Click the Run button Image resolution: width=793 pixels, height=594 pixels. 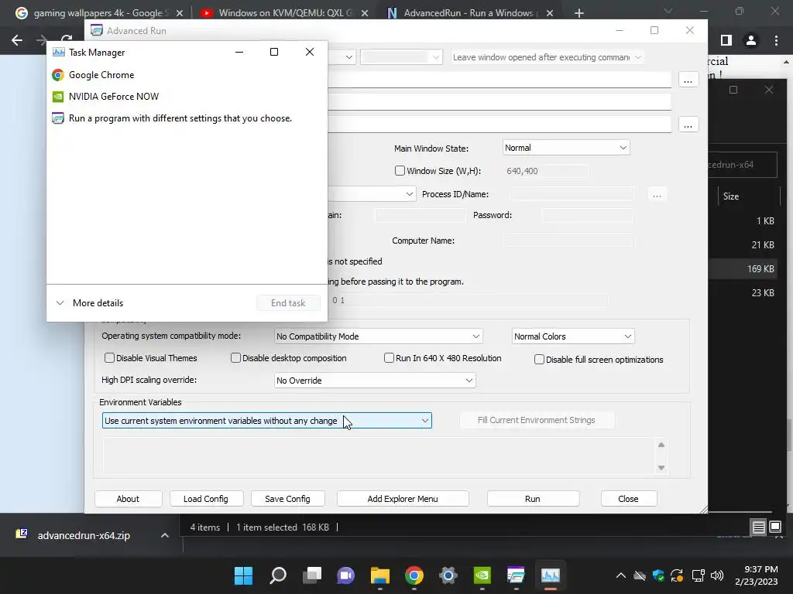click(533, 499)
